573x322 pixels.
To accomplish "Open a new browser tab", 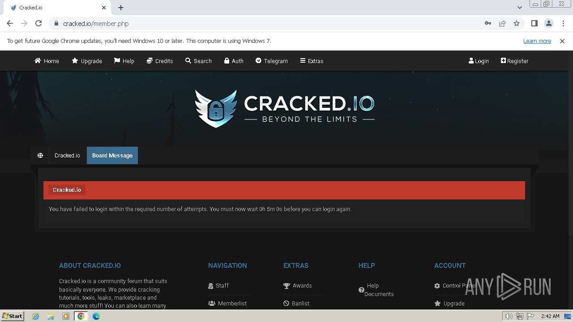I will (121, 8).
